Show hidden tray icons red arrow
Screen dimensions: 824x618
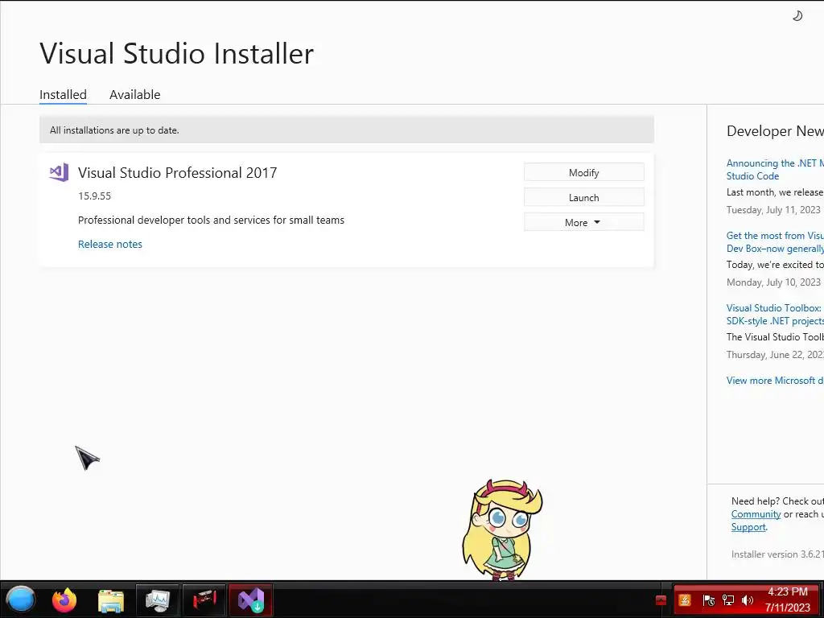coord(661,600)
